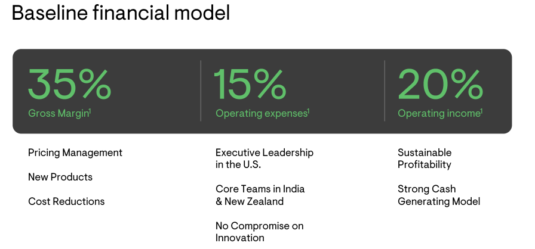
Task: Click the footnote superscript after Operating income
Action: 481,111
